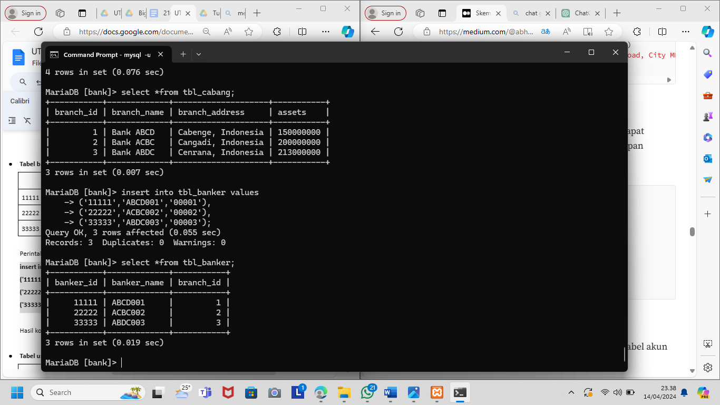Open Edge sidebar Shopping tag icon
The width and height of the screenshot is (720, 405).
tap(708, 74)
